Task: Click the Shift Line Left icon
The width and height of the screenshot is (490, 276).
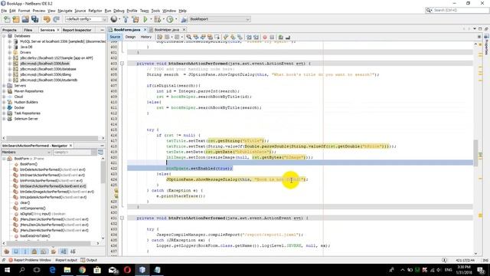Action: point(249,38)
